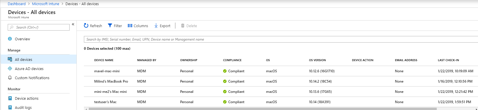Image resolution: width=478 pixels, height=110 pixels.
Task: Click check-in time 1/22/2019, 10:19:09 AM
Action: pyautogui.click(x=455, y=71)
